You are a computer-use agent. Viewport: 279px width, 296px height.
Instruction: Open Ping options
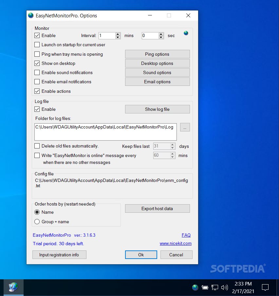pyautogui.click(x=157, y=54)
